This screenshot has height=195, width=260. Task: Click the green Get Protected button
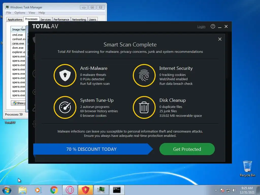tap(187, 149)
